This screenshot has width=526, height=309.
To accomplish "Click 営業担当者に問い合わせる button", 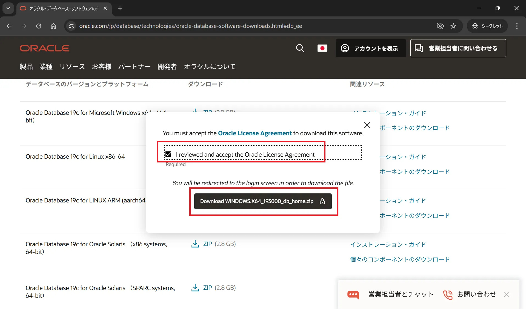I will point(458,48).
